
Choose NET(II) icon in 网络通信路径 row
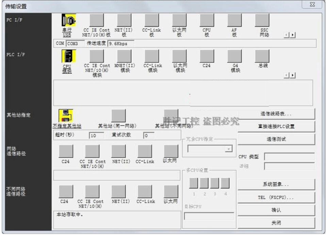tap(118, 151)
